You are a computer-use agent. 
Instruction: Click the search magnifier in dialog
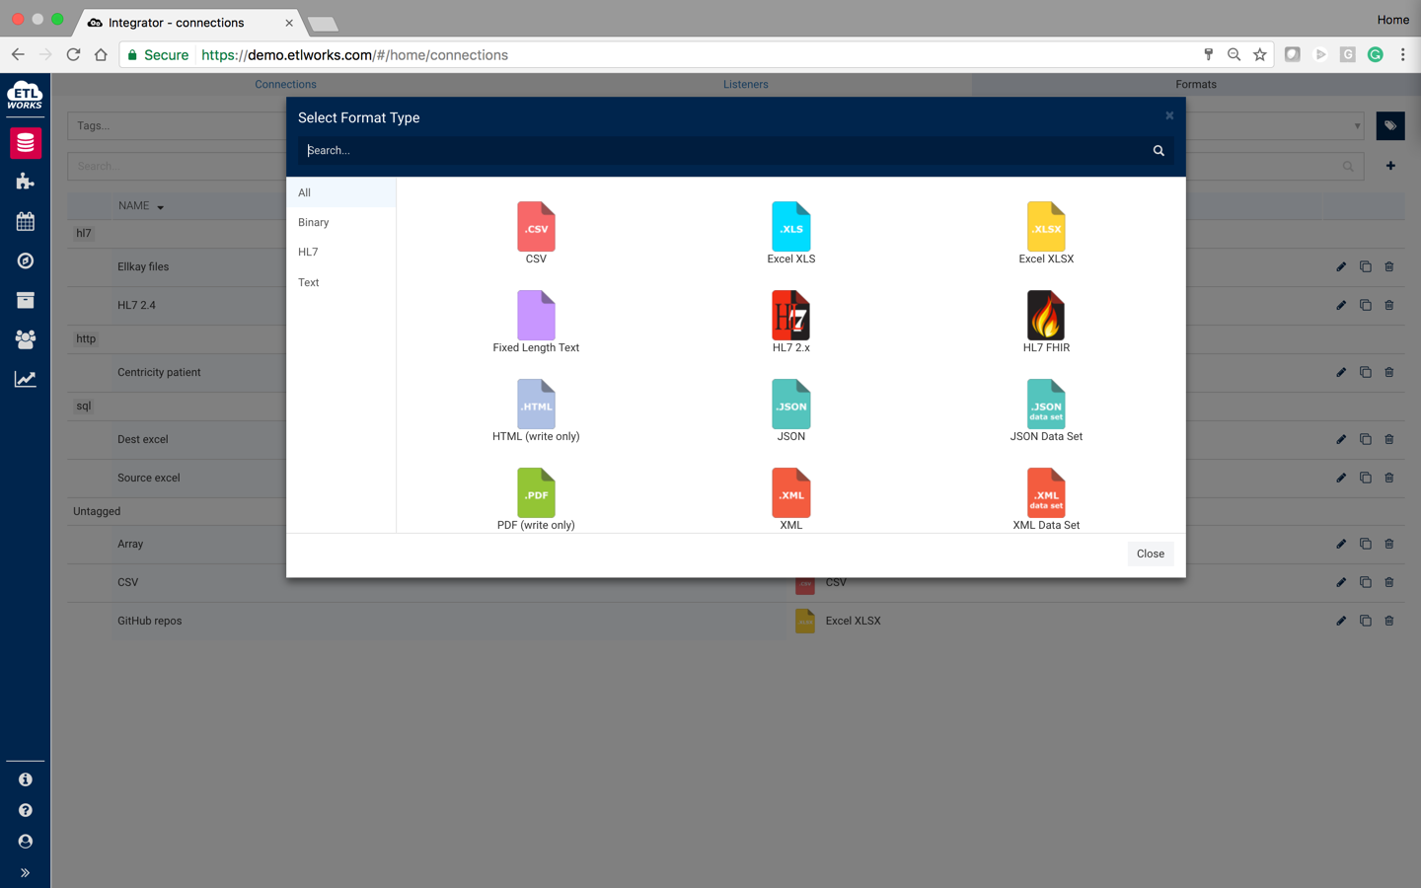pyautogui.click(x=1159, y=151)
